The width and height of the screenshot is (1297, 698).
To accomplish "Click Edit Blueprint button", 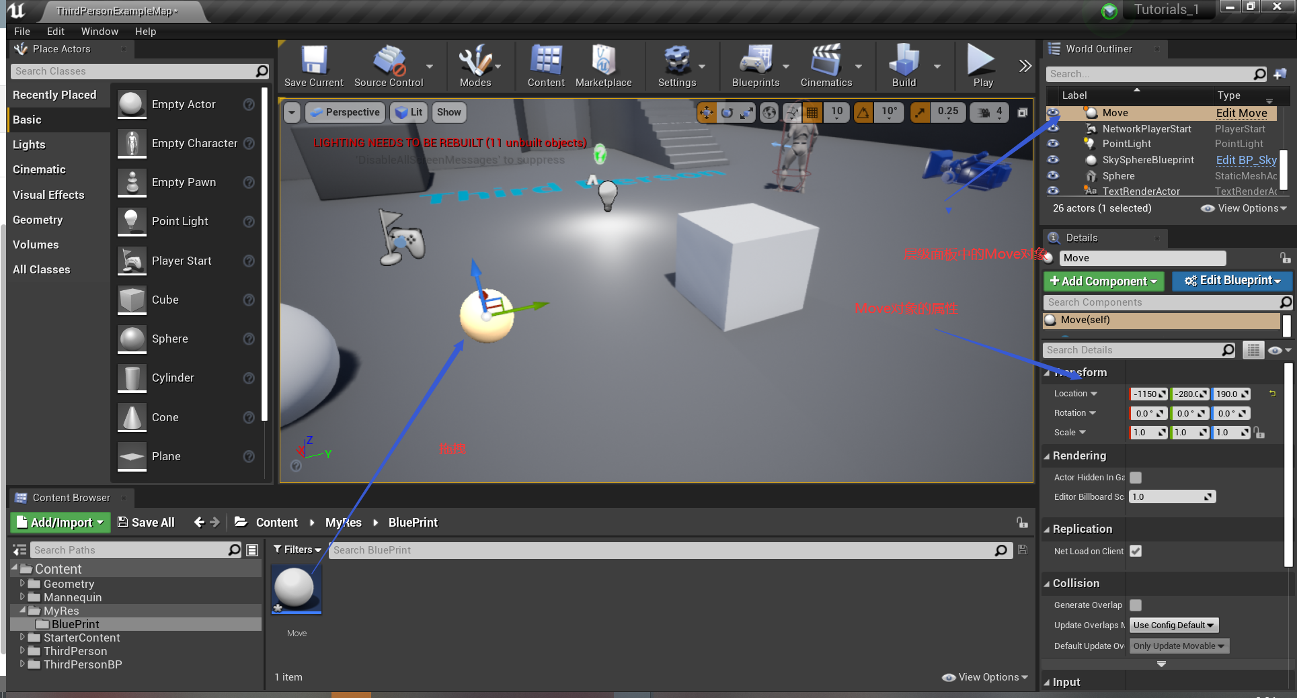I will point(1232,281).
